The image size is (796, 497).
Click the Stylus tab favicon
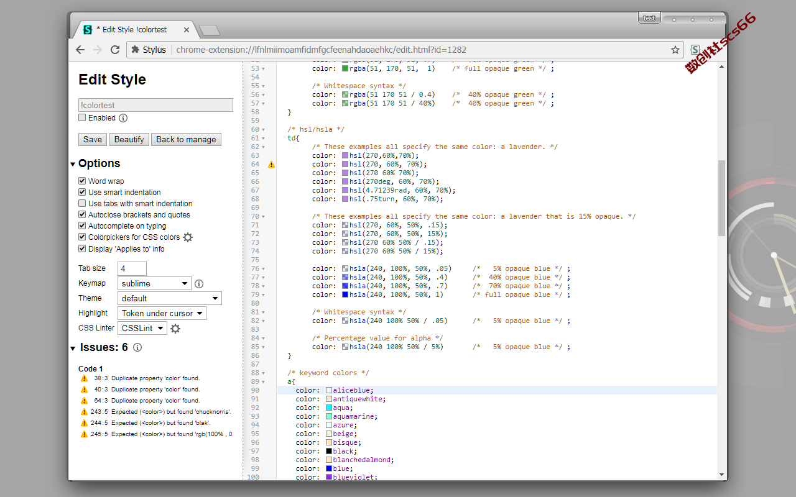click(88, 29)
